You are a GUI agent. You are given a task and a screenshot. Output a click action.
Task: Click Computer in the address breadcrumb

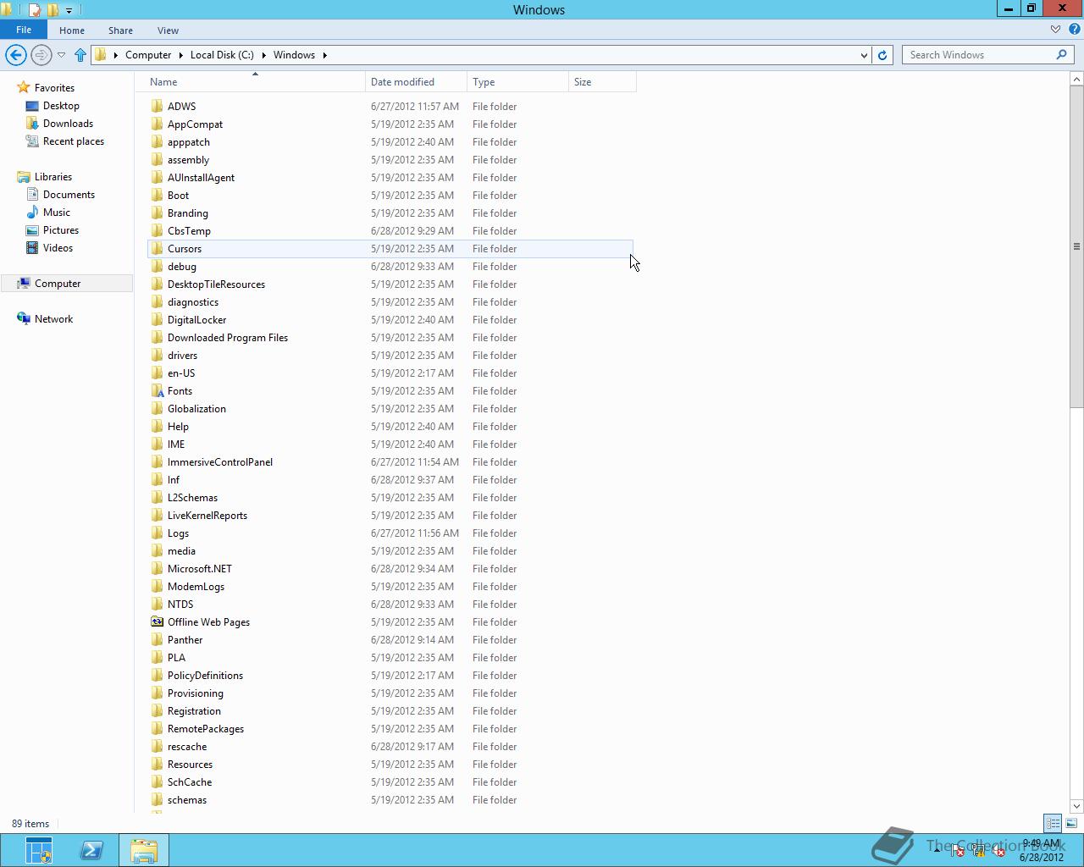tap(148, 55)
